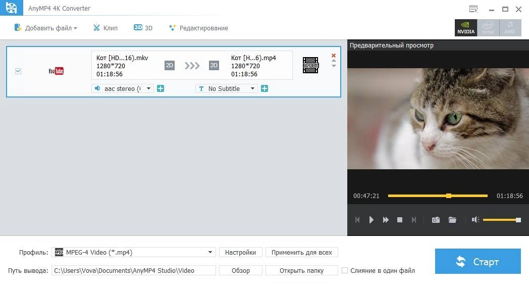Enable Слияние в один файл checkbox
Image resolution: width=529 pixels, height=289 pixels.
point(345,270)
